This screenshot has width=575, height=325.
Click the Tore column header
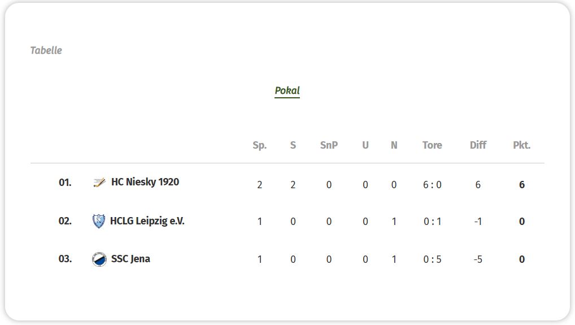click(x=432, y=145)
